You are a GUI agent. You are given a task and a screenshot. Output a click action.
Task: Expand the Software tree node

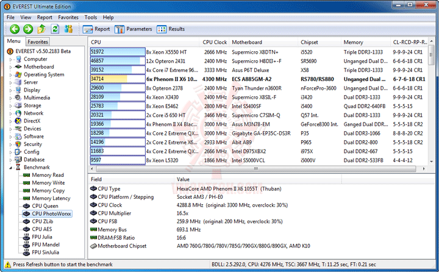[10, 137]
